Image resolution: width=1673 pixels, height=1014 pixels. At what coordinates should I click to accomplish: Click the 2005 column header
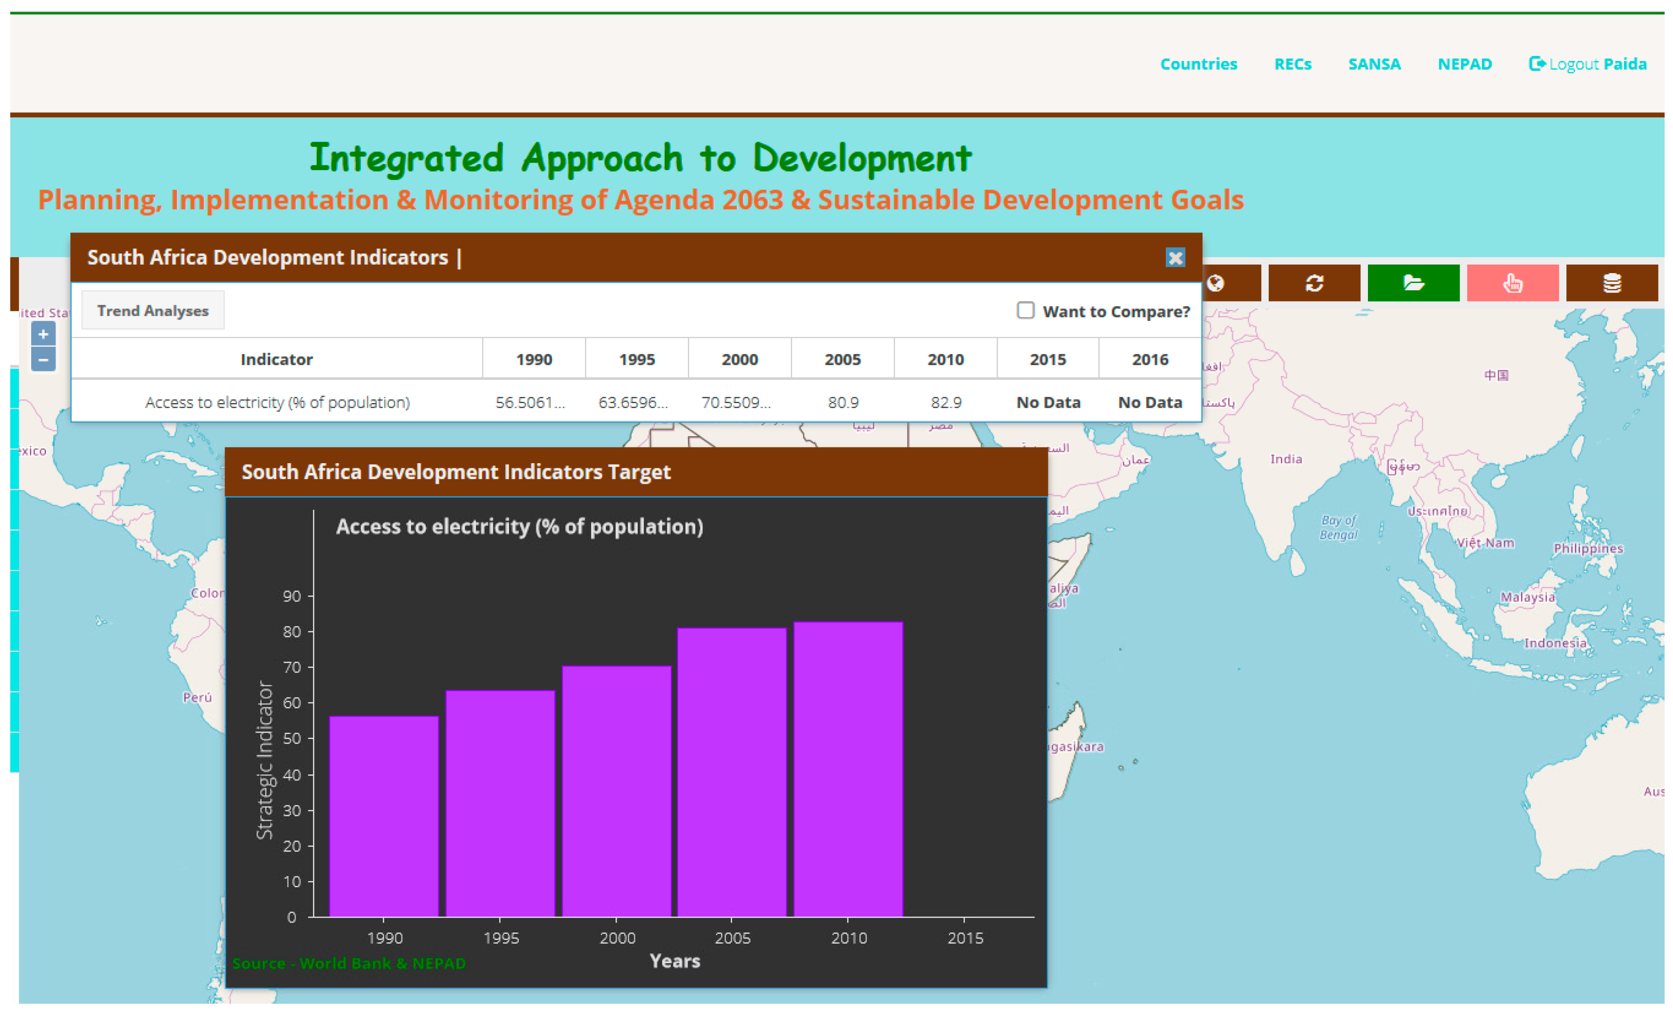coord(843,359)
